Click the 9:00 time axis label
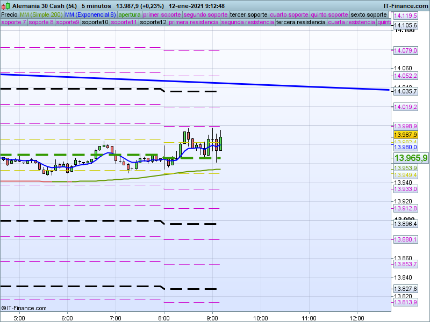The width and height of the screenshot is (430, 322). click(212, 317)
